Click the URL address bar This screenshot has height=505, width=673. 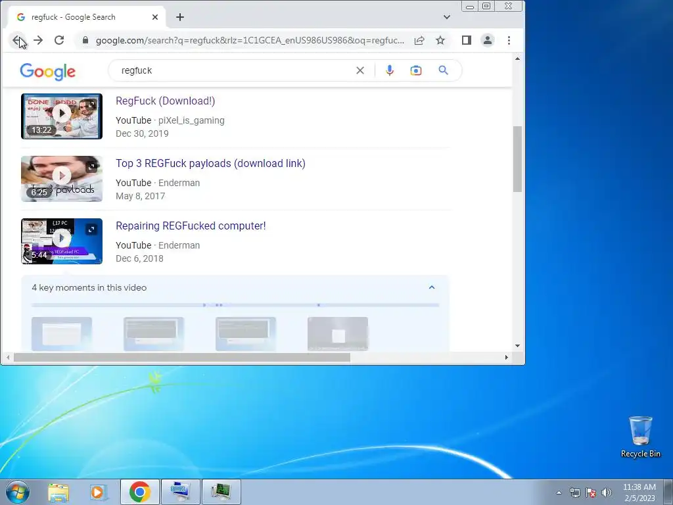[249, 40]
